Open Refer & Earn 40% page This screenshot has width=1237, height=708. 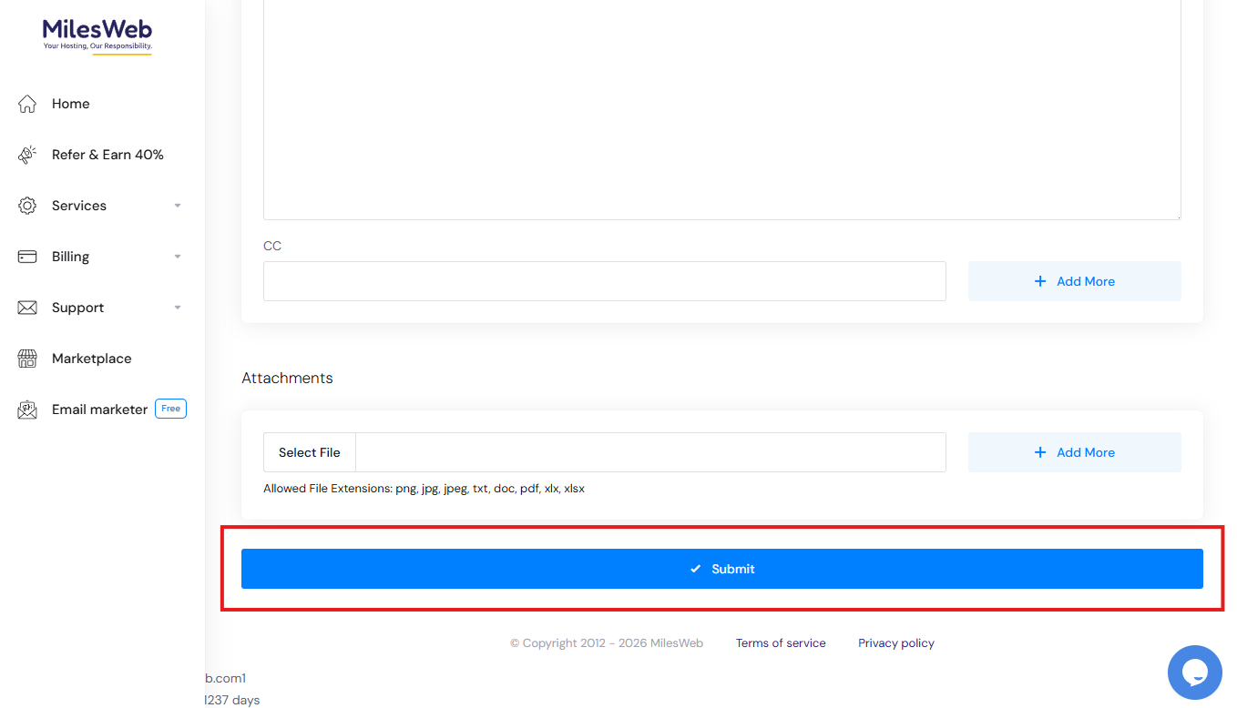[107, 155]
